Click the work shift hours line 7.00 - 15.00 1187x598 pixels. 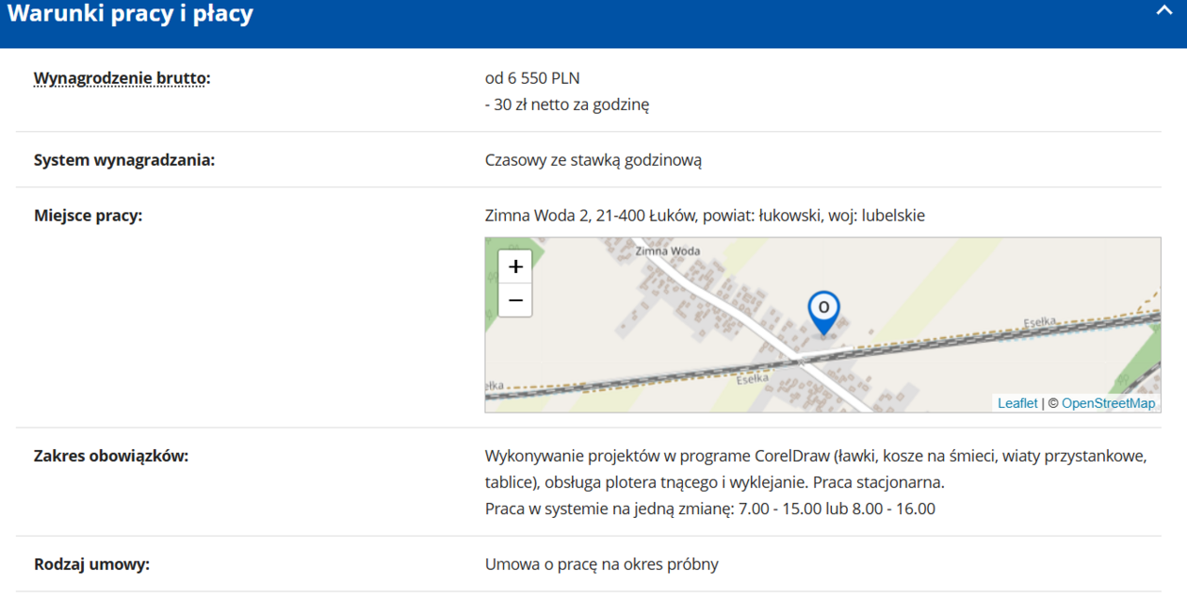pos(709,509)
